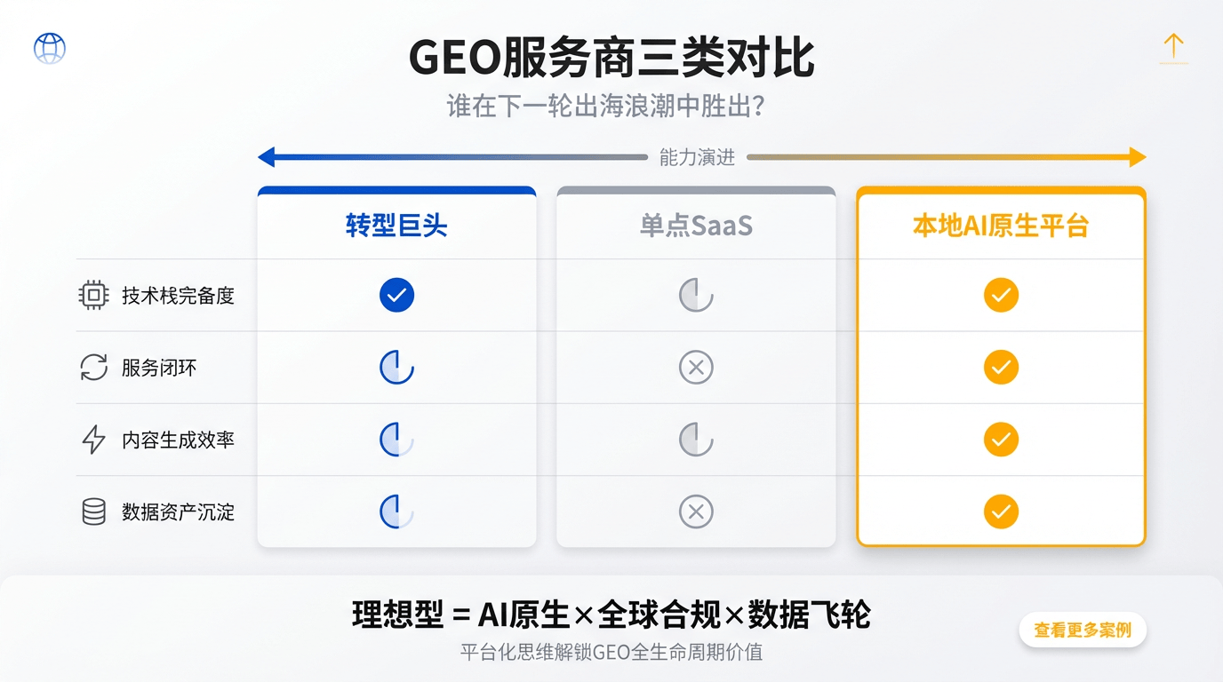1223x682 pixels.
Task: Select the 单点SaaS column header
Action: (x=696, y=226)
